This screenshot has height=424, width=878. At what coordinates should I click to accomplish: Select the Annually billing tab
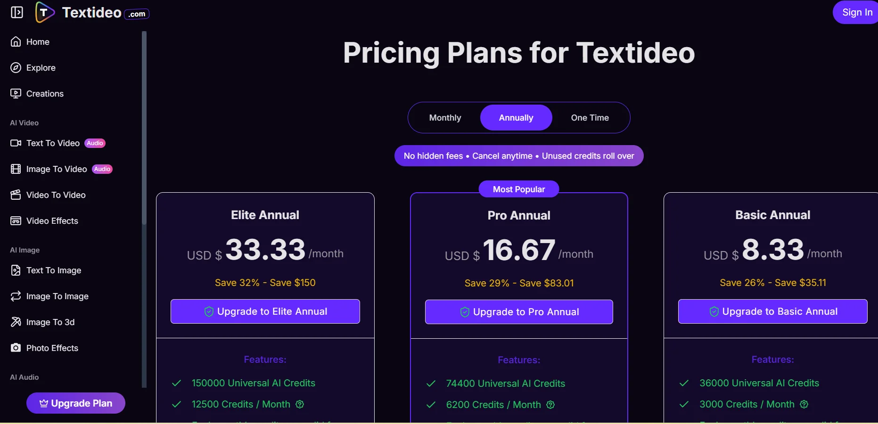[516, 118]
